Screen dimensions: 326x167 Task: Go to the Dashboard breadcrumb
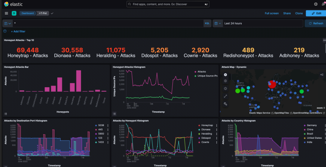click(27, 13)
